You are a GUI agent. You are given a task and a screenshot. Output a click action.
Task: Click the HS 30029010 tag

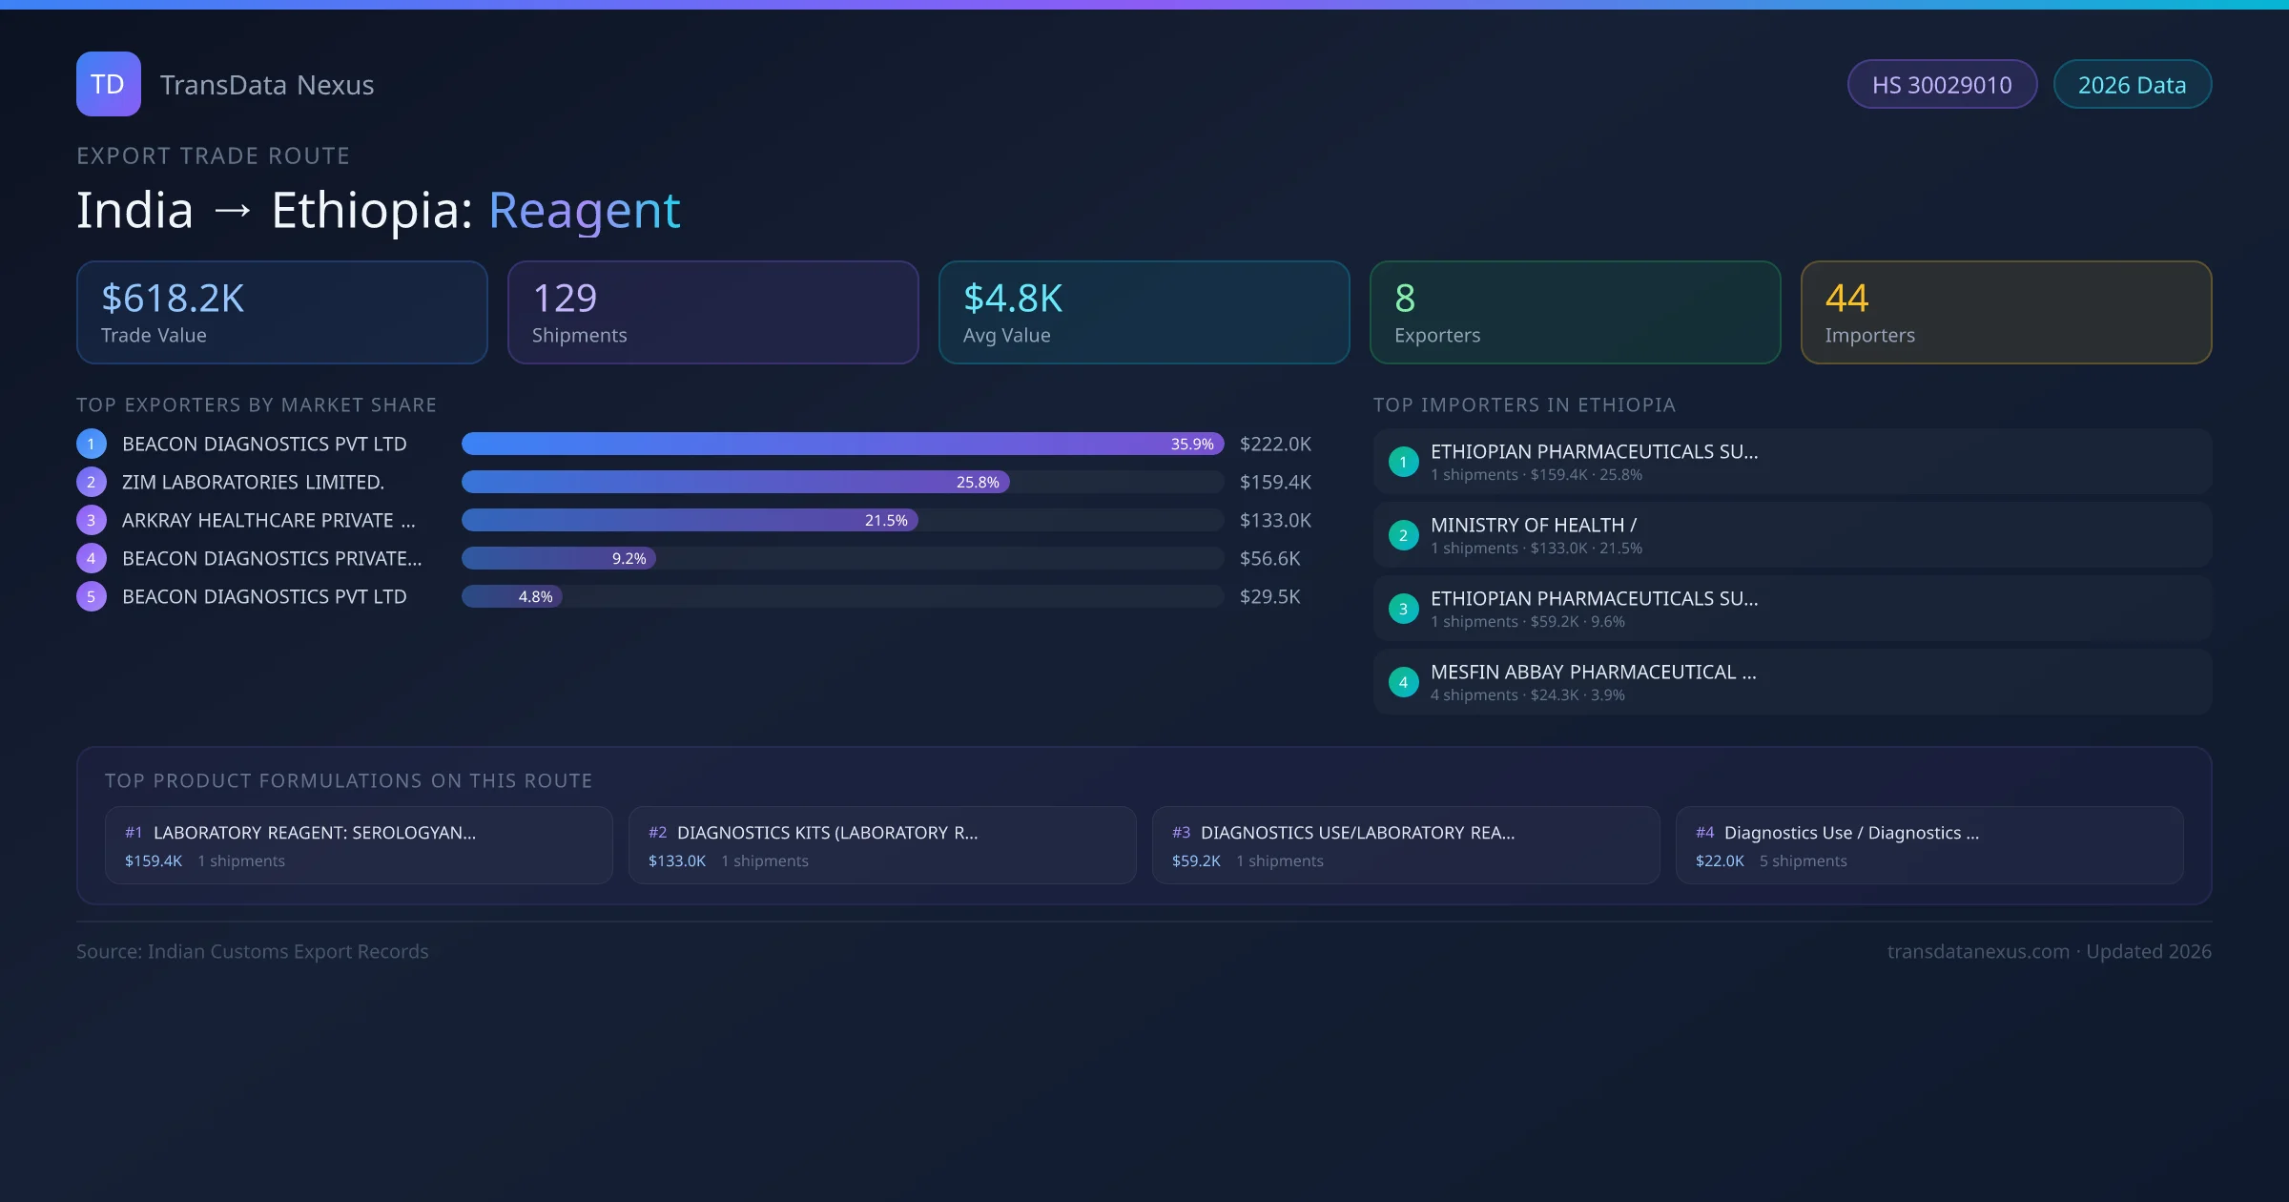pos(1941,85)
